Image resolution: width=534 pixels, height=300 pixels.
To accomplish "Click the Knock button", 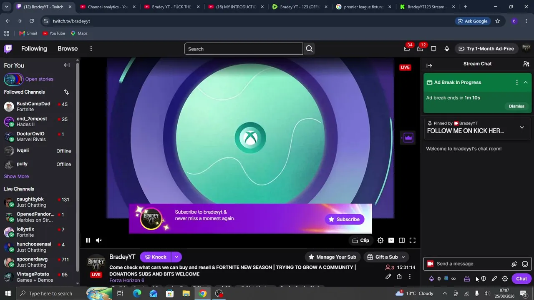I will click(x=155, y=257).
